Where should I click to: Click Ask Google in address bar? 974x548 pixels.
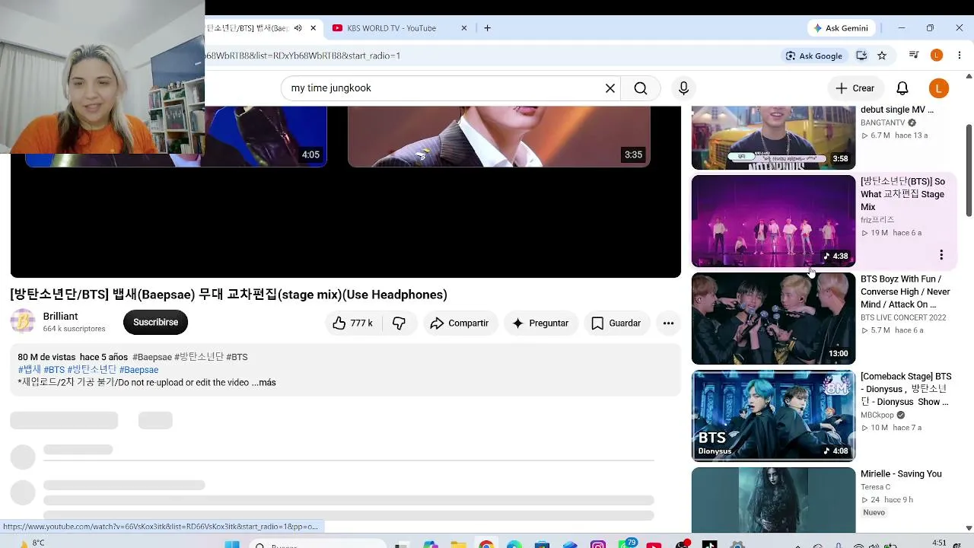pos(814,56)
